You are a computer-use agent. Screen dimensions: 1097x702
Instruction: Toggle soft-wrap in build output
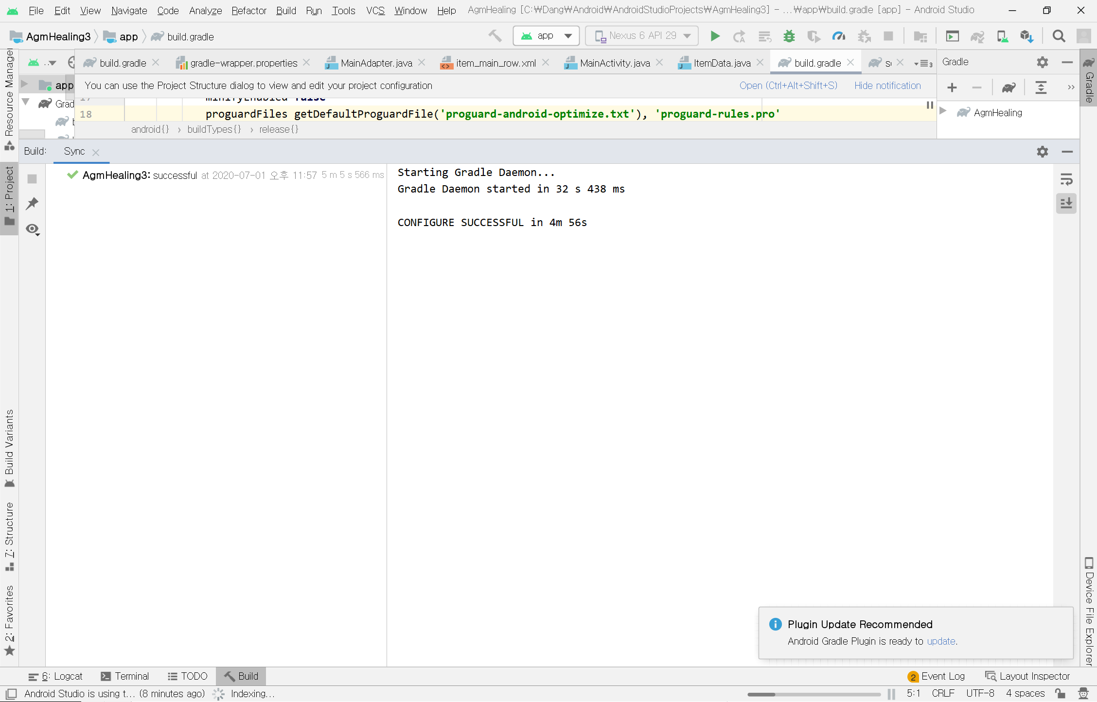(x=1066, y=179)
